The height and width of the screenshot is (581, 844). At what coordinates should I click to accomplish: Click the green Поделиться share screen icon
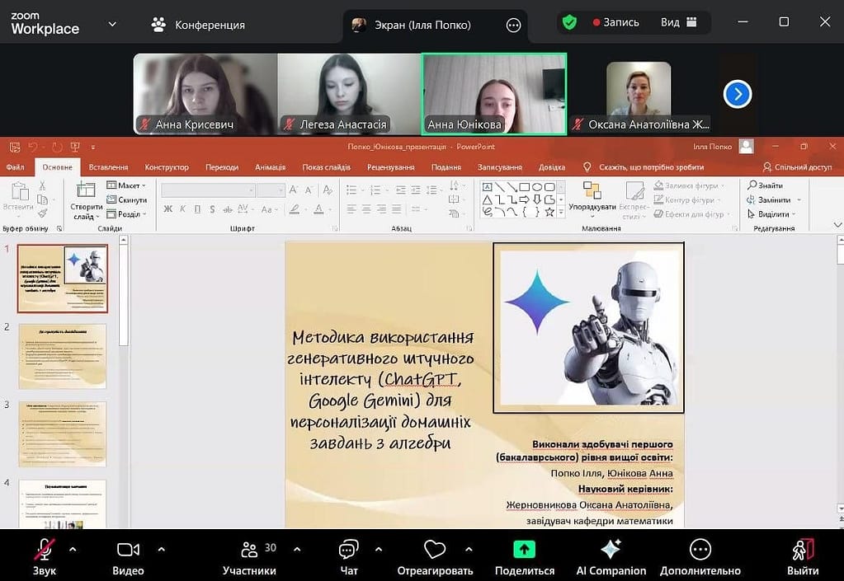click(x=524, y=550)
